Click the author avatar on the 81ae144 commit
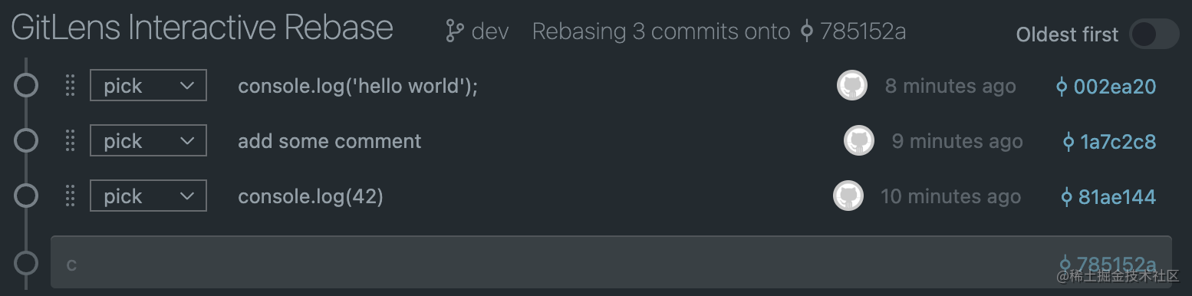The image size is (1192, 296). tap(848, 196)
